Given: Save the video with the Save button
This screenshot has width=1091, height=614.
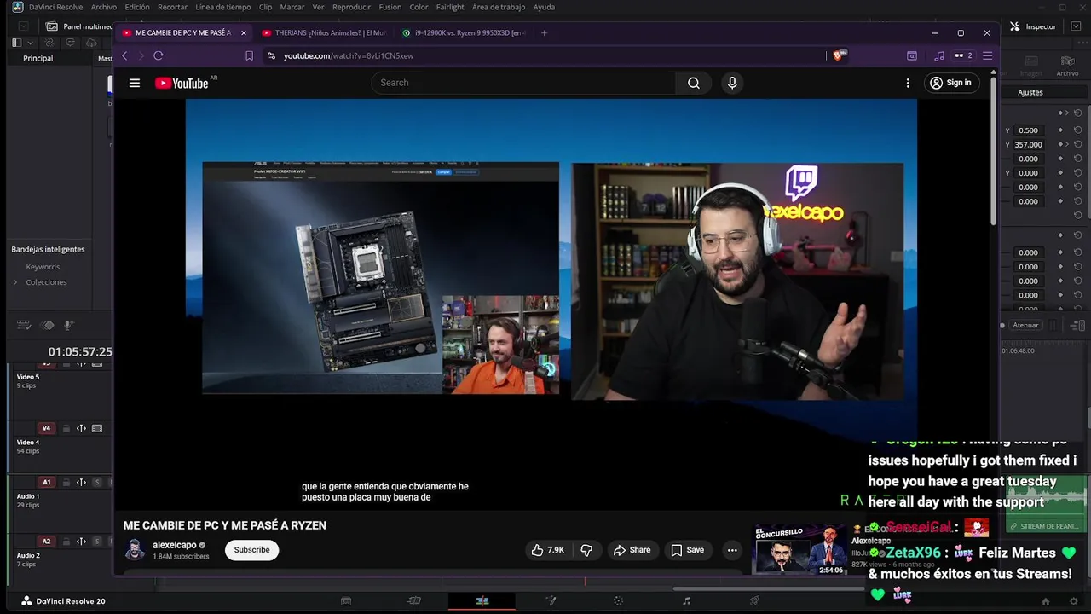Looking at the screenshot, I should [x=687, y=550].
